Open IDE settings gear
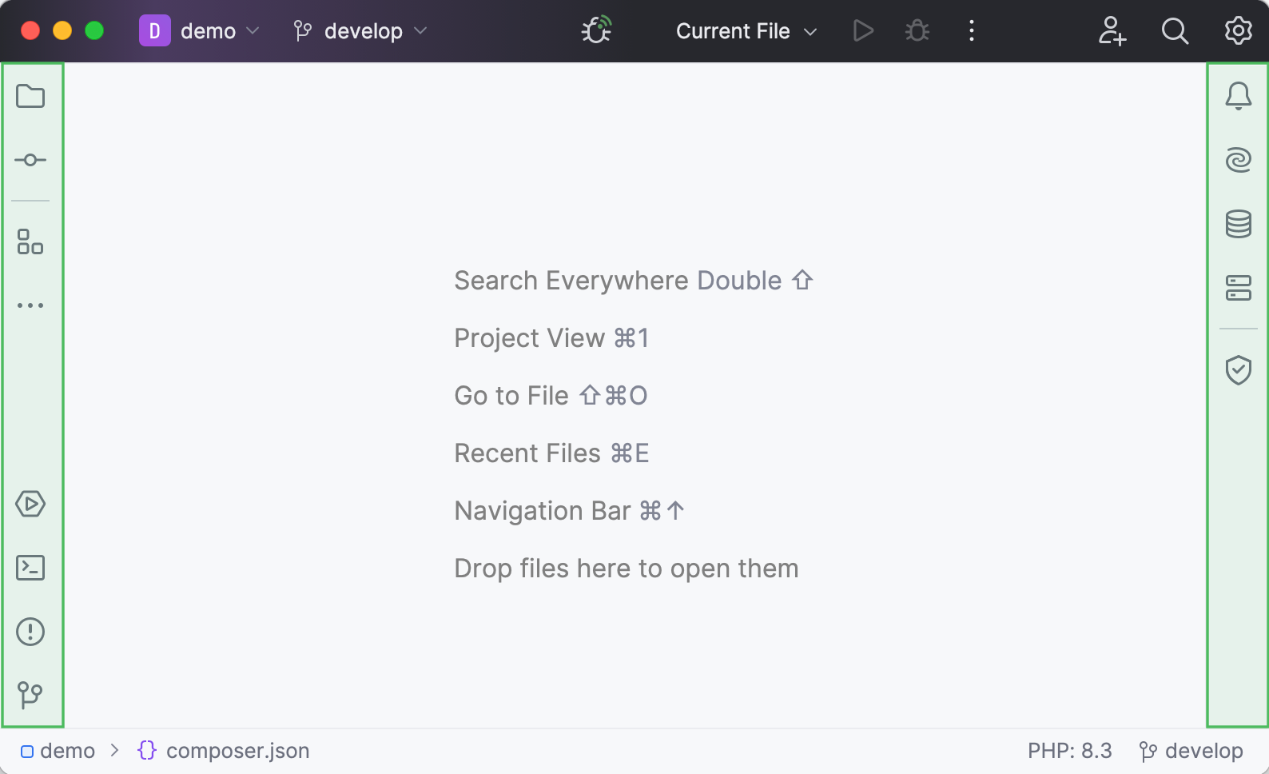 [1238, 31]
